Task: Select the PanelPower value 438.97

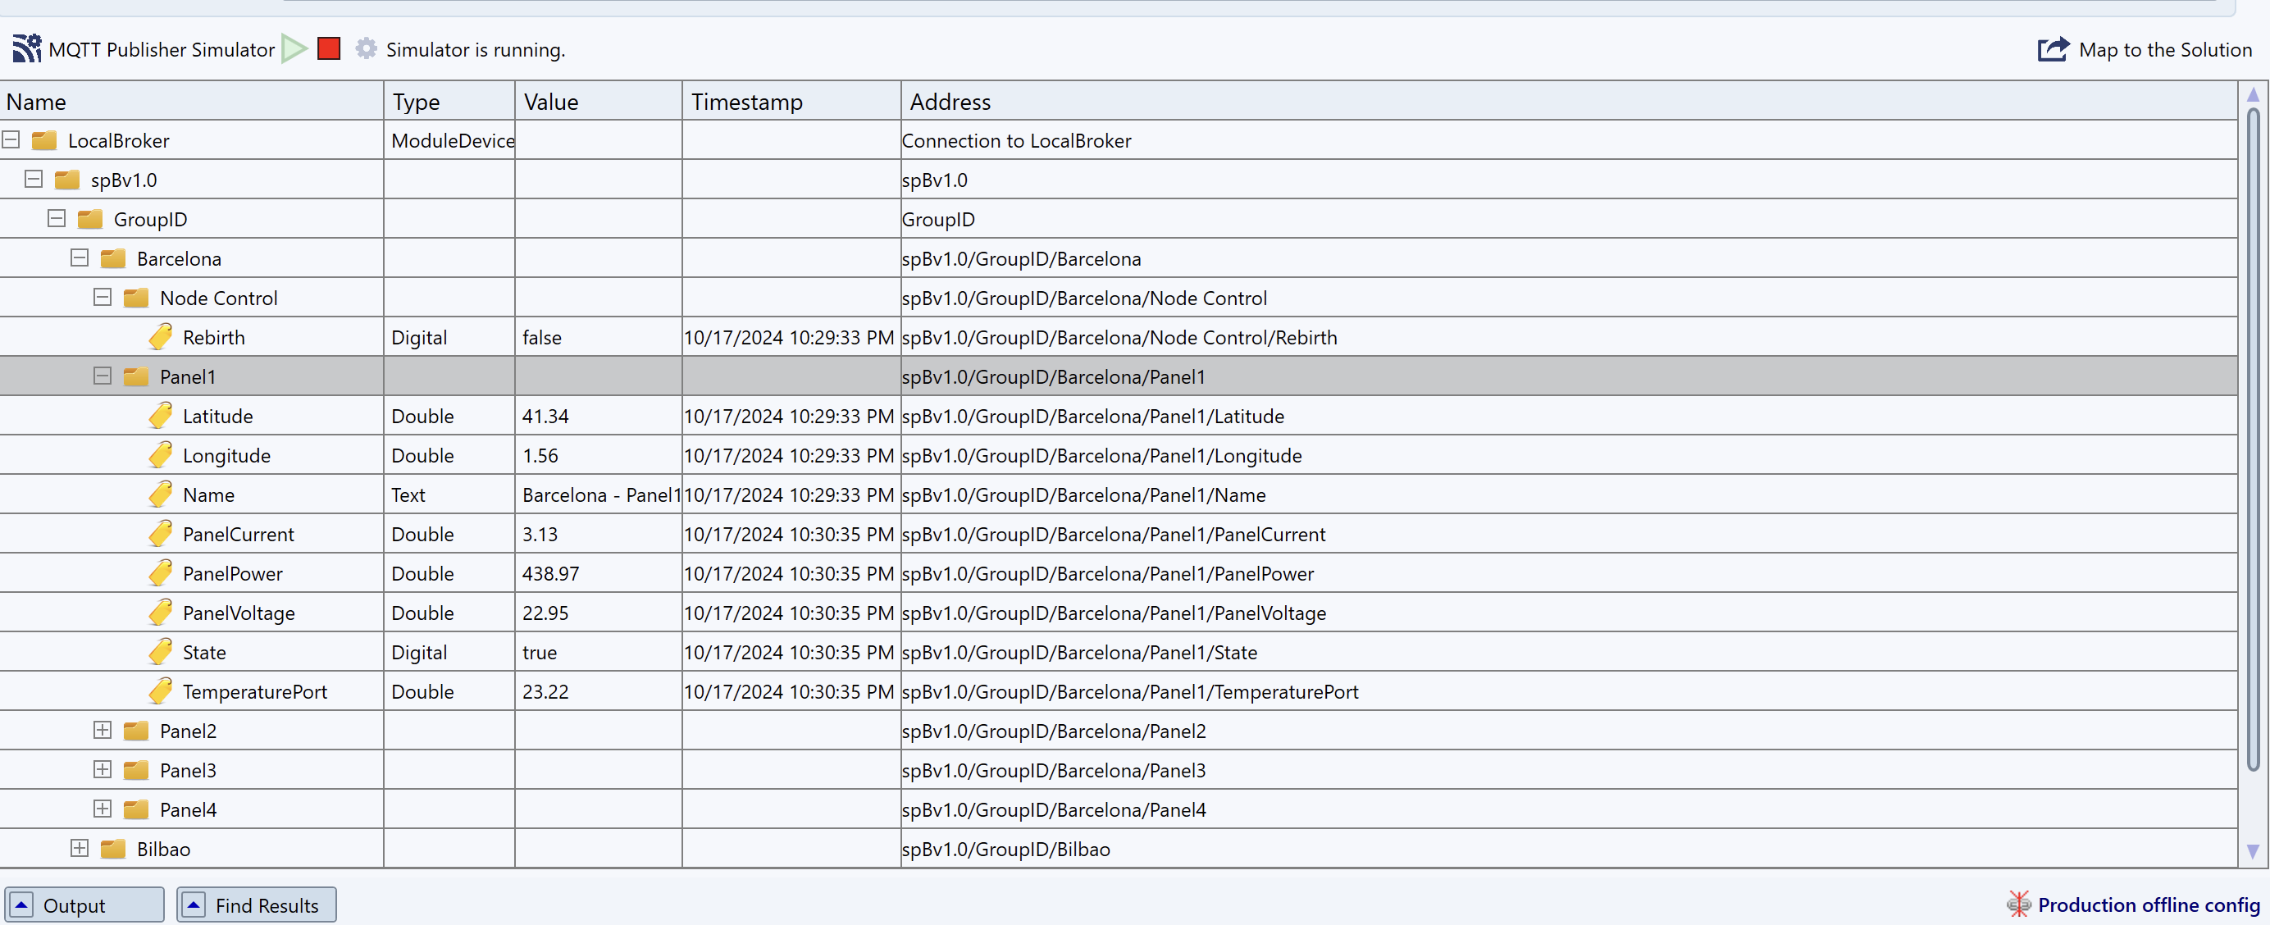Action: point(551,574)
